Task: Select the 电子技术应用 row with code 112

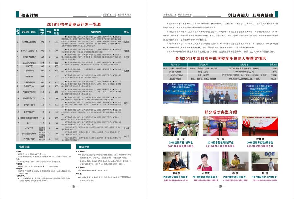Action: [29, 105]
